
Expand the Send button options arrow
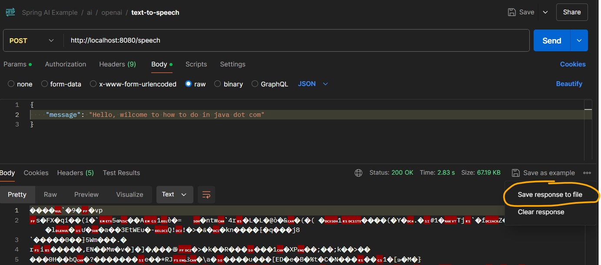[579, 40]
